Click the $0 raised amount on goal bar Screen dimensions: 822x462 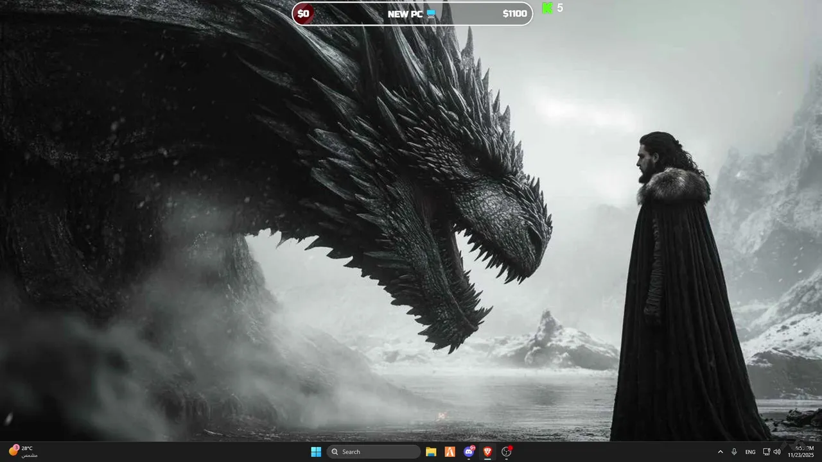(x=304, y=13)
